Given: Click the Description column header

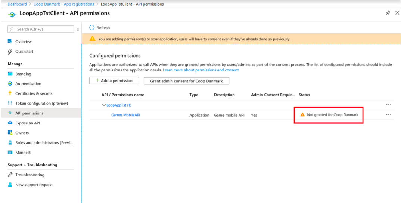Looking at the screenshot, I should (224, 95).
